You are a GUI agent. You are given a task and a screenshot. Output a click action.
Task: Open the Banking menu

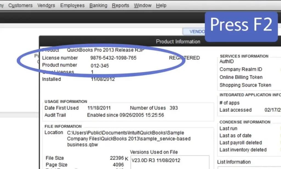98,5
